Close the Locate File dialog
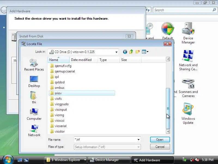This screenshot has width=218, height=164. (167, 44)
